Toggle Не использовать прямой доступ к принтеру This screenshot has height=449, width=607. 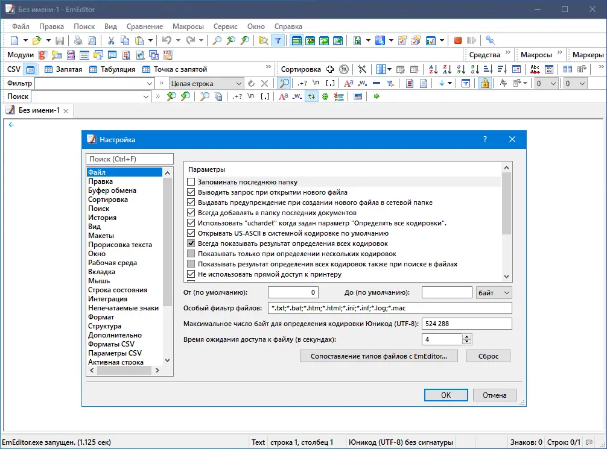(191, 274)
